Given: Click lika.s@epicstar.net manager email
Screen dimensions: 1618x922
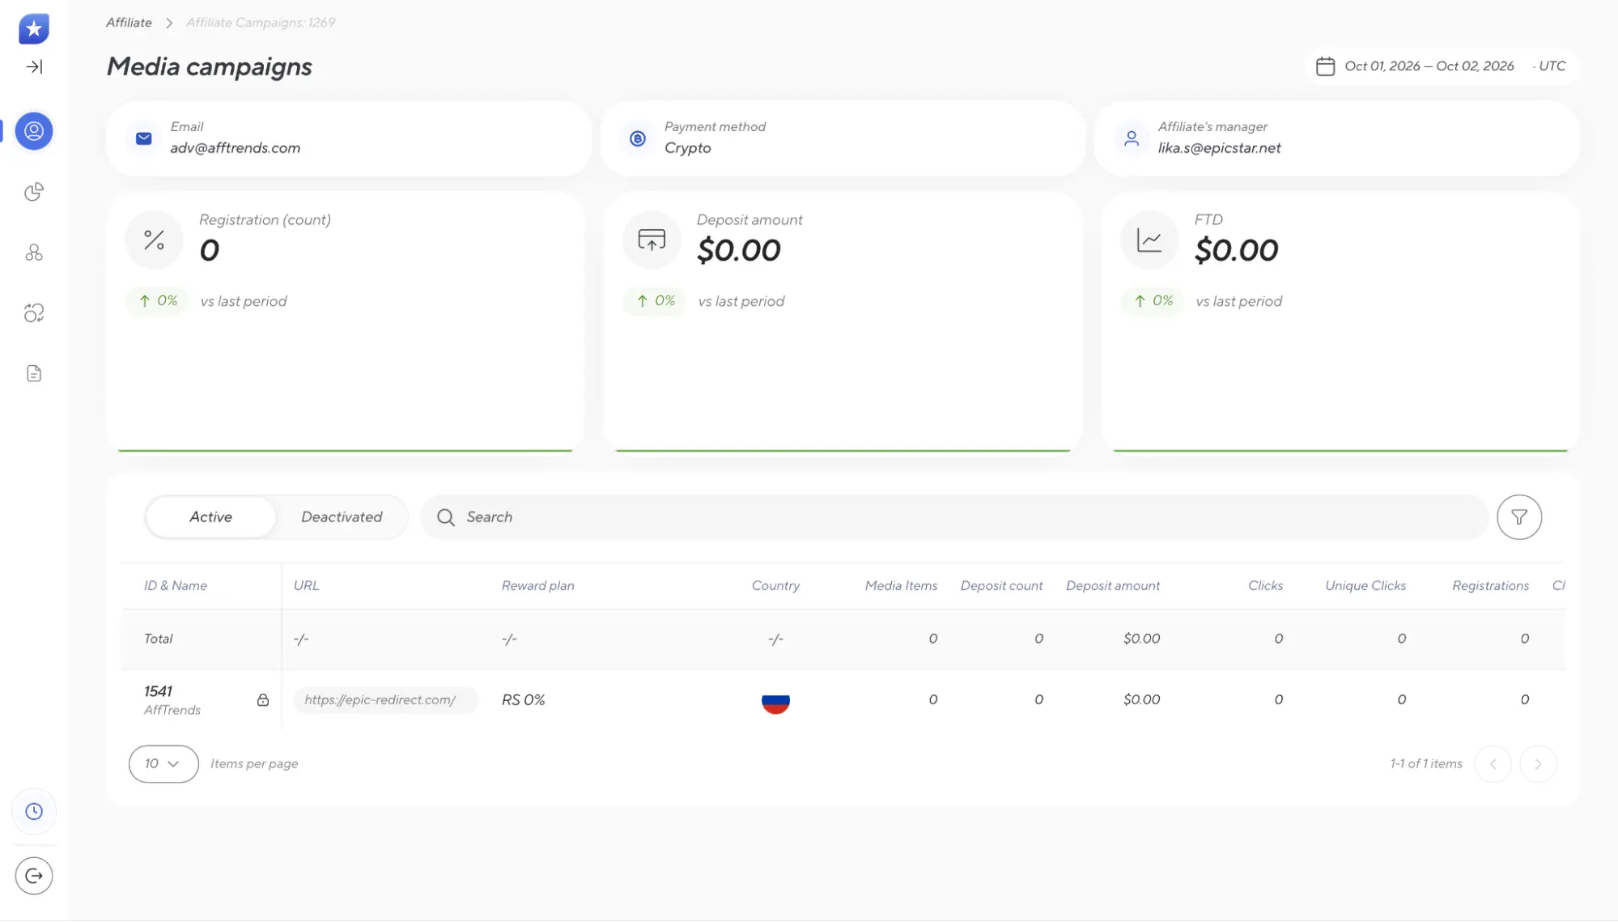Looking at the screenshot, I should pos(1219,147).
